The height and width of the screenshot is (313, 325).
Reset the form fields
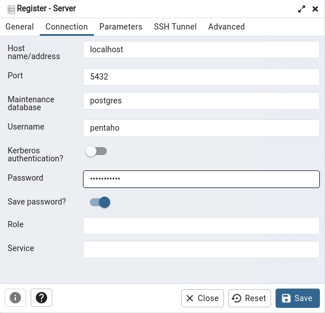[249, 298]
